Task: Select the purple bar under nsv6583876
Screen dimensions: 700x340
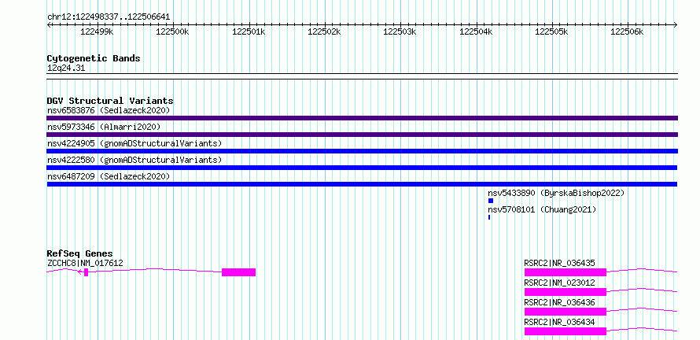Action: click(x=362, y=118)
